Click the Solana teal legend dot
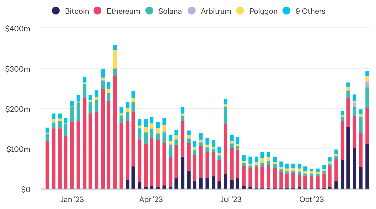Screen dimensions: 376x209 (x=149, y=11)
